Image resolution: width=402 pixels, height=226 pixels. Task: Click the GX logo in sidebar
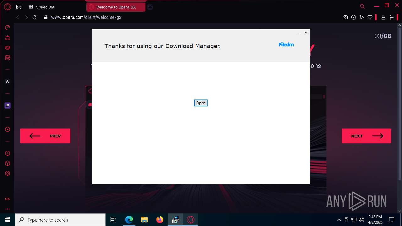(x=8, y=199)
